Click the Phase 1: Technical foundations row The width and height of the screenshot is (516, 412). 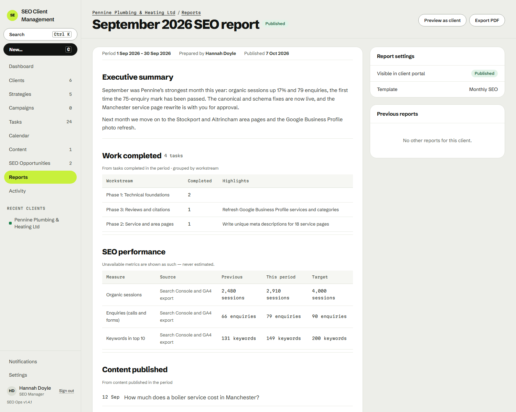227,195
